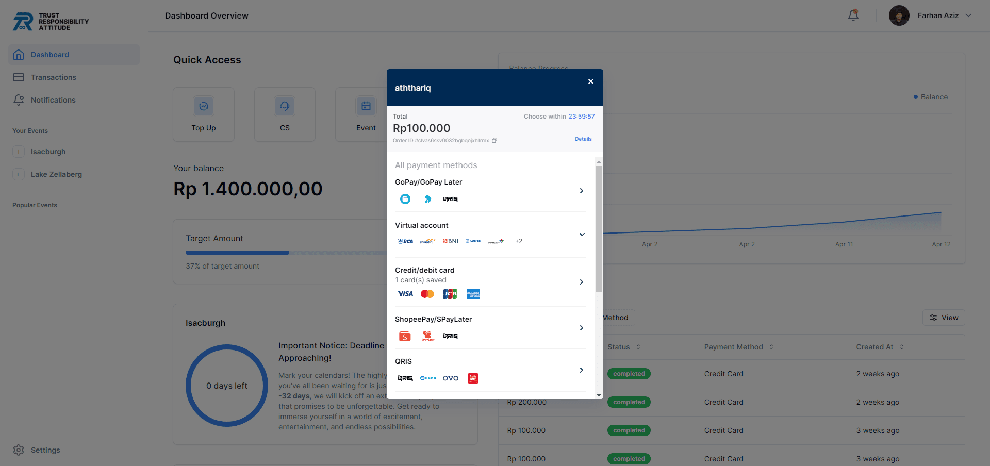990x466 pixels.
Task: Pick the Visa card icon
Action: click(405, 294)
